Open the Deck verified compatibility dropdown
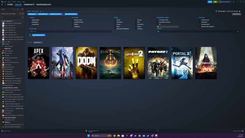This screenshot has height=138, width=245. (167, 27)
